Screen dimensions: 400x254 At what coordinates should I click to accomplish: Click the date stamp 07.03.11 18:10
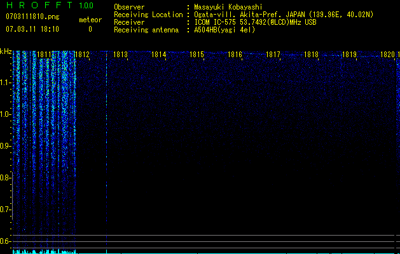click(32, 29)
